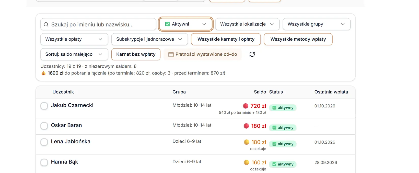
Task: Click the 720 zł balance amount
Action: pyautogui.click(x=258, y=106)
